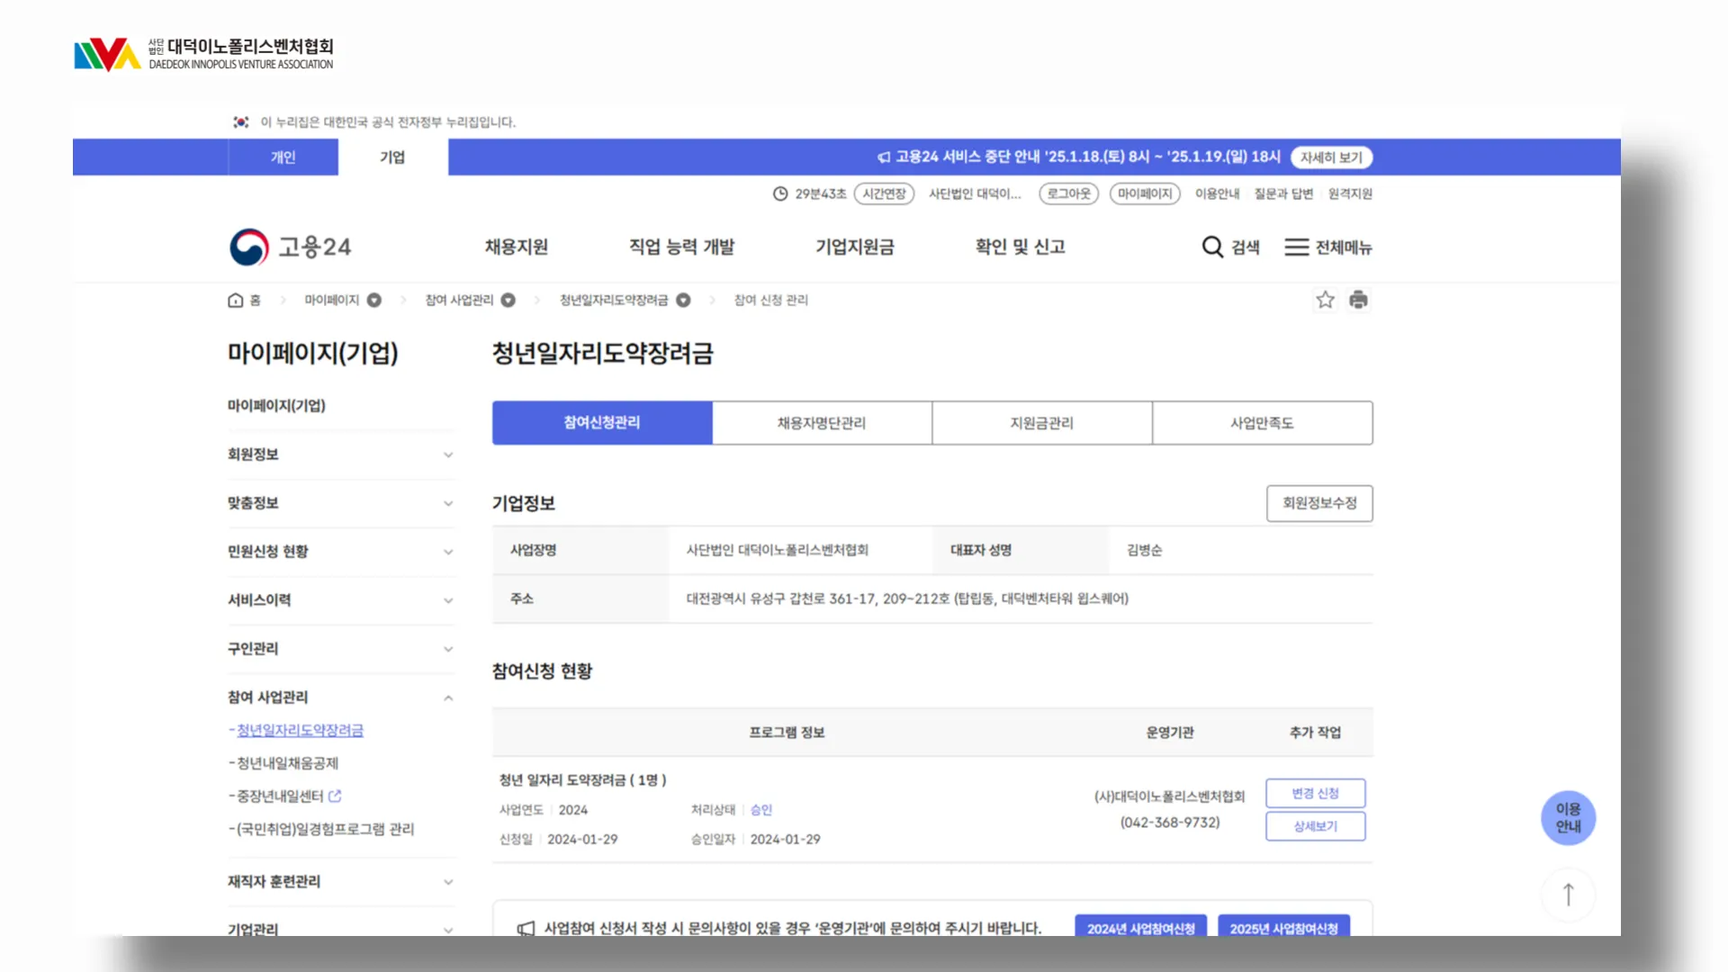Screen dimensions: 1728x972
Task: Switch to the 지원금관리 tab
Action: 1041,423
